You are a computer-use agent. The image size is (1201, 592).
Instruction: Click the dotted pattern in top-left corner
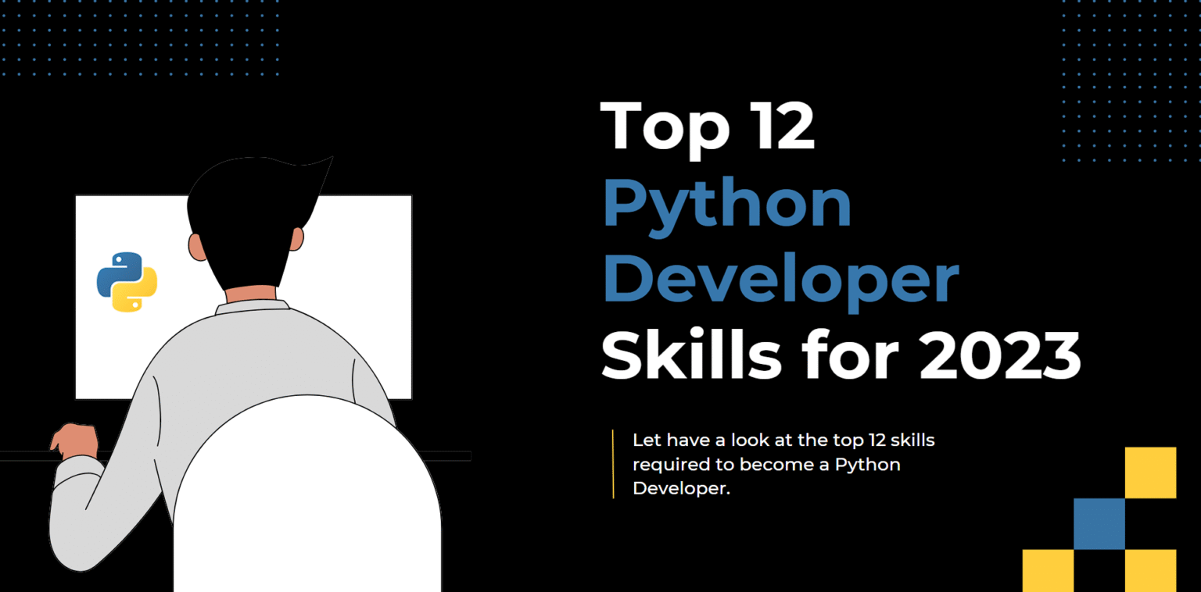point(141,39)
